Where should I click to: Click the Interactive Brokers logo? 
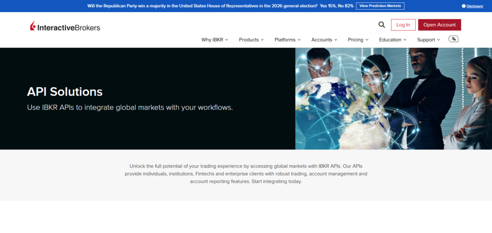coord(65,26)
